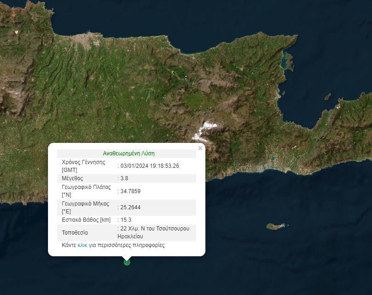Viewport: 372px width, 295px height.
Task: Click the small peninsula in the northeast bay
Action: tap(288, 61)
